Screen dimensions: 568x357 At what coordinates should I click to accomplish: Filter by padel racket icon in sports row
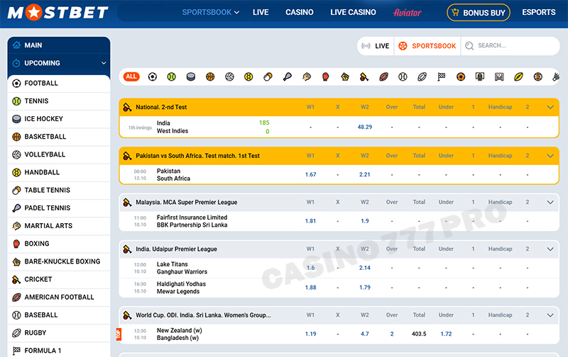[288, 76]
